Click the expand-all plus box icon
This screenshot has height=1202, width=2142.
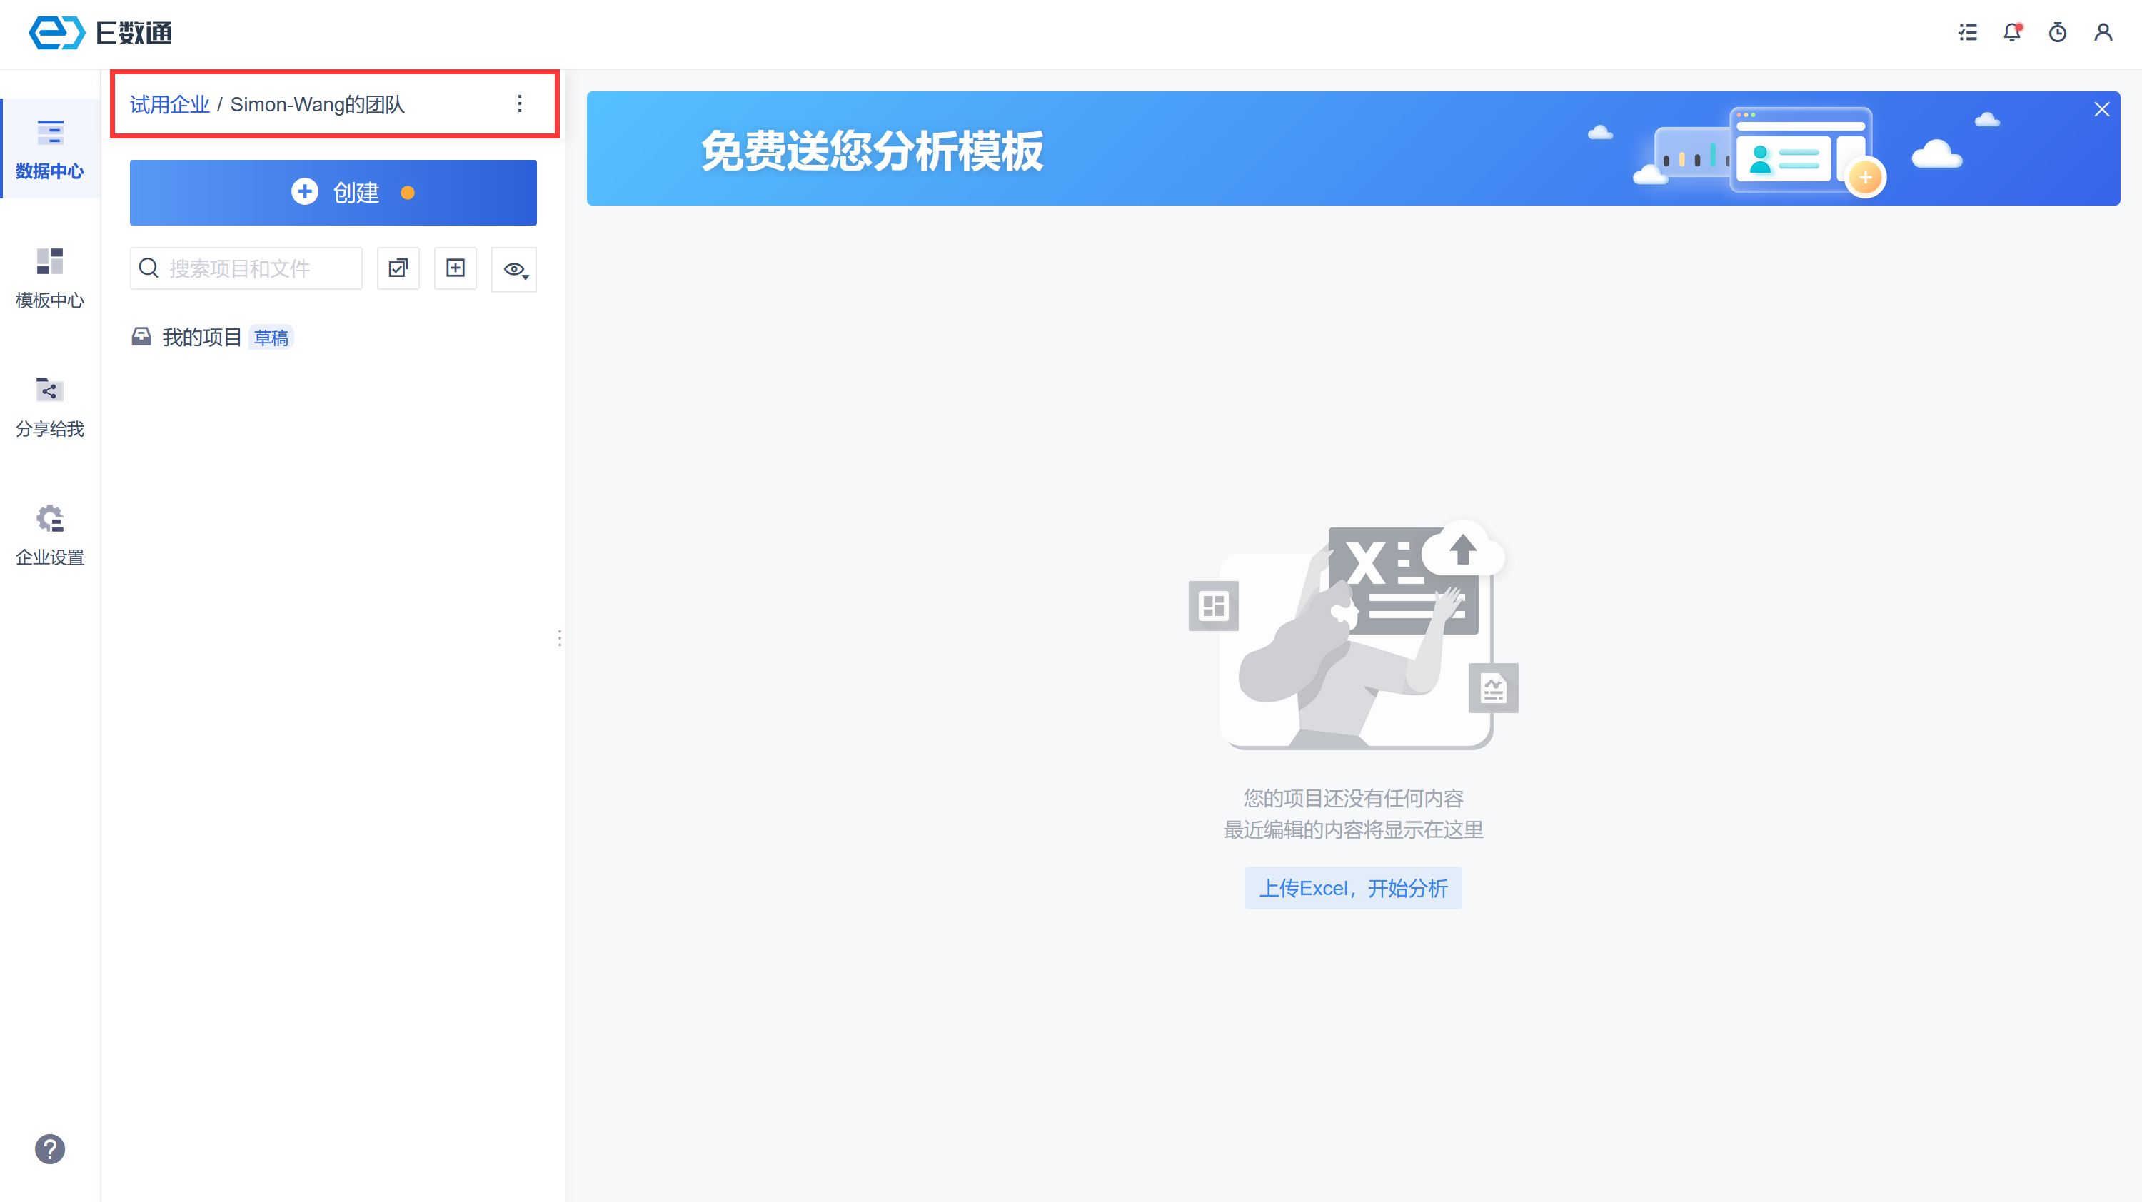455,268
